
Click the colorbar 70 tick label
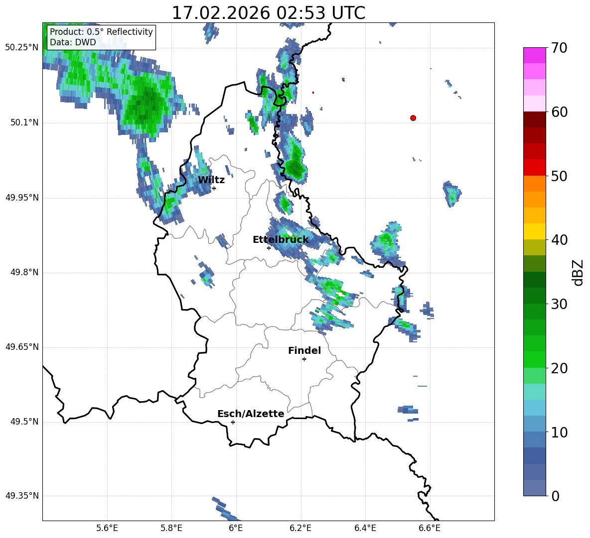(x=559, y=48)
